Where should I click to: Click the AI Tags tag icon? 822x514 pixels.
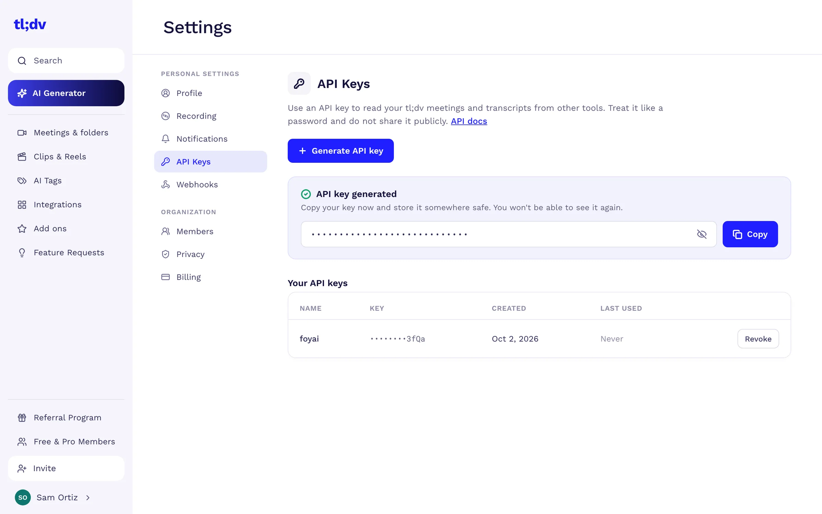click(22, 181)
